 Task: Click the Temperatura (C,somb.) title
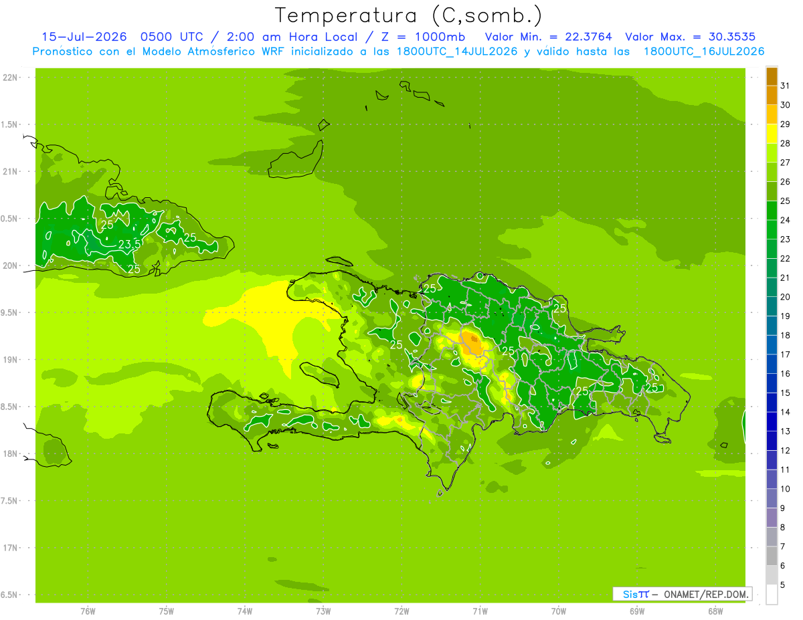click(x=408, y=15)
